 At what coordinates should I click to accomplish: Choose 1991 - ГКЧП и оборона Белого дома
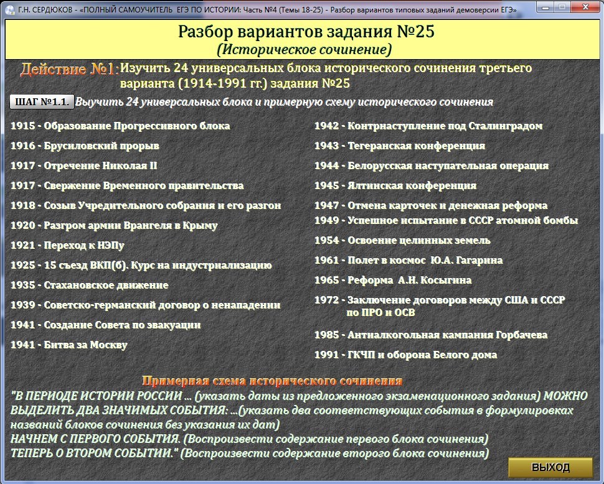[406, 355]
